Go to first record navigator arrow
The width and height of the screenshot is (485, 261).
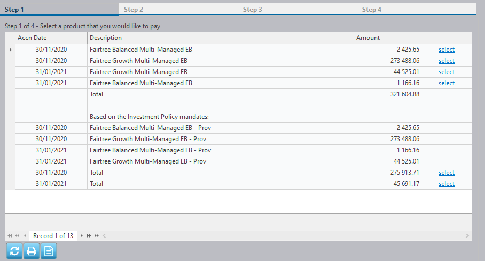[9, 236]
